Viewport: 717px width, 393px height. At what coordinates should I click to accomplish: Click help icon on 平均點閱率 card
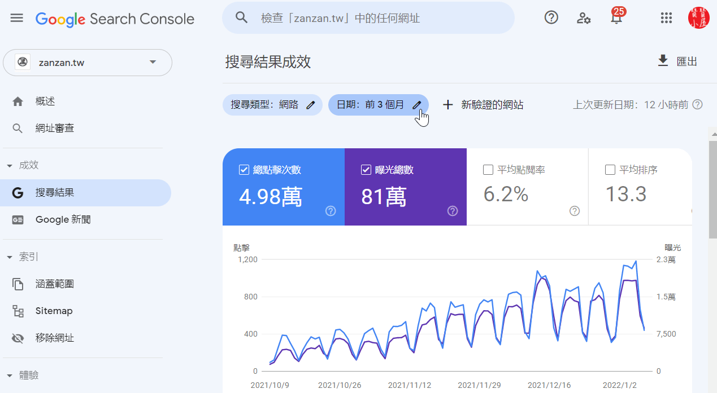pos(575,211)
